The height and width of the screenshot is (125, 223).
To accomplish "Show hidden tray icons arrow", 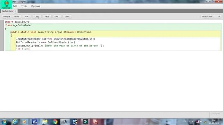I will coord(189,122).
